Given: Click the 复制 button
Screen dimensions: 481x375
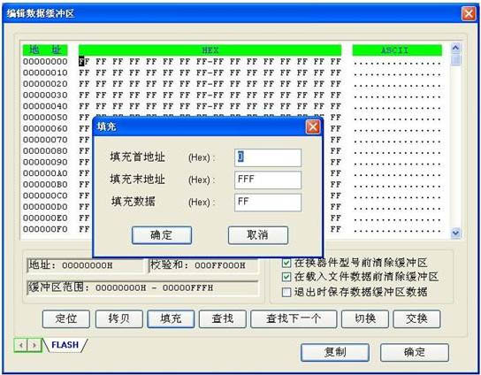Looking at the screenshot, I should coord(335,352).
